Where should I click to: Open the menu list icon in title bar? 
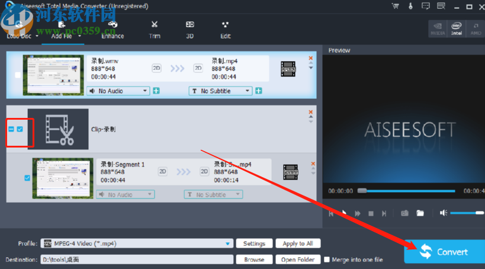[x=441, y=6]
